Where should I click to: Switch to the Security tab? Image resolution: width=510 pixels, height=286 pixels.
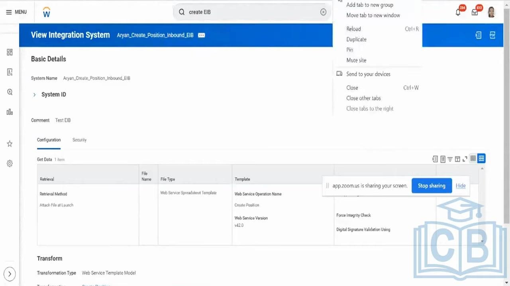click(79, 140)
